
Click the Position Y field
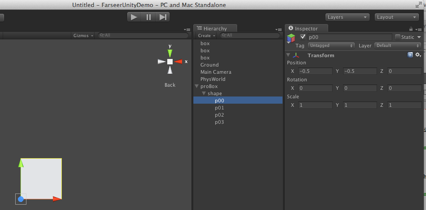[x=360, y=71]
